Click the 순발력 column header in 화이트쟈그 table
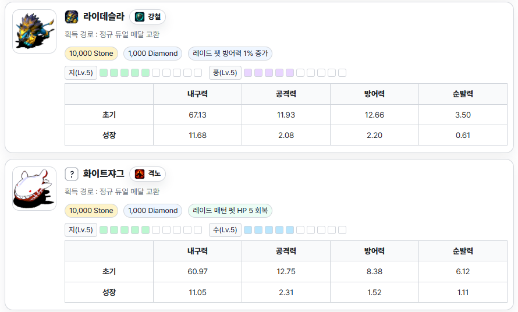Image resolution: width=518 pixels, height=312 pixels. [463, 251]
